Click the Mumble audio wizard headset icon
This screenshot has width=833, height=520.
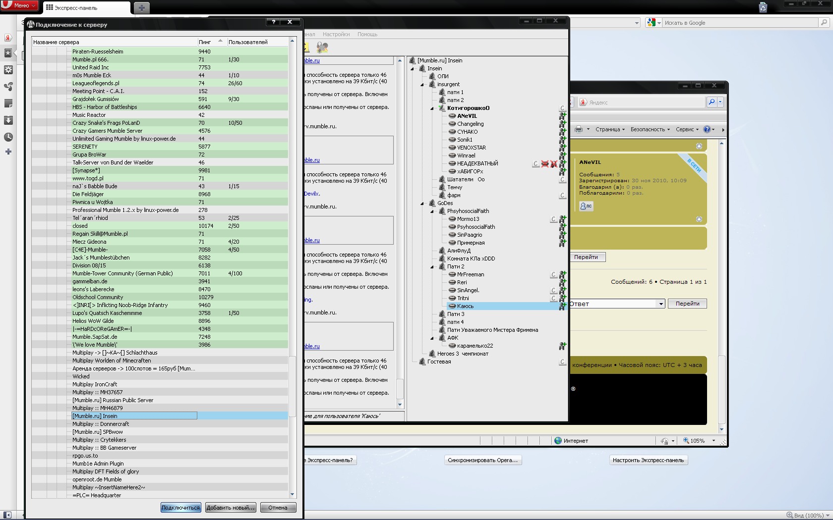(322, 48)
